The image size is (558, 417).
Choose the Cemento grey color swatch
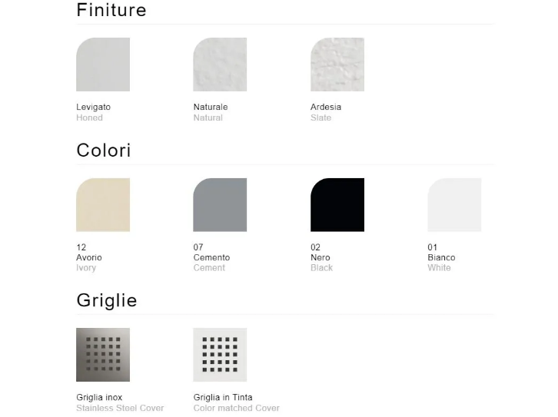[220, 205]
